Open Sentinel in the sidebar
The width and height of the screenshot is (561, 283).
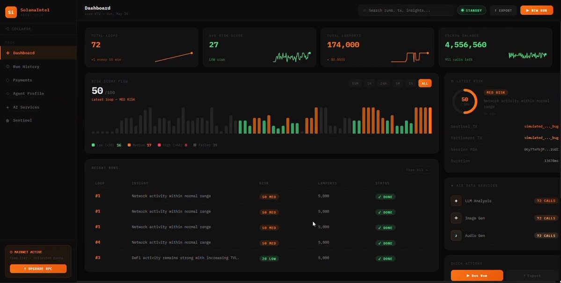pos(38,120)
